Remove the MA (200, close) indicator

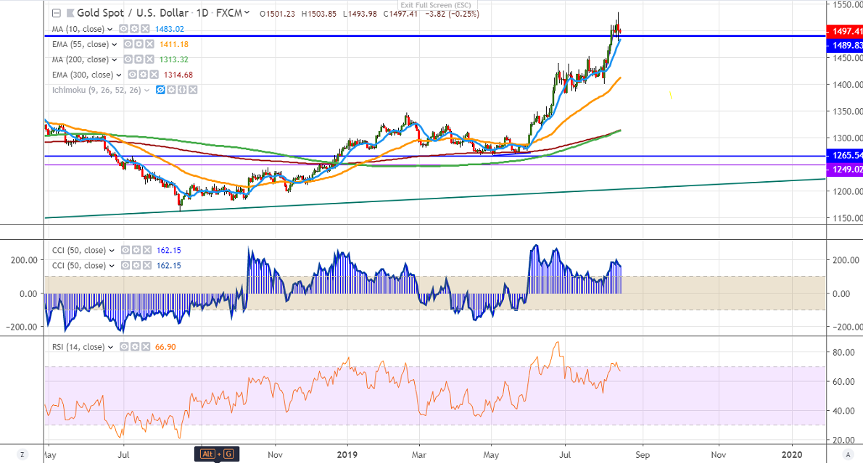pos(149,59)
